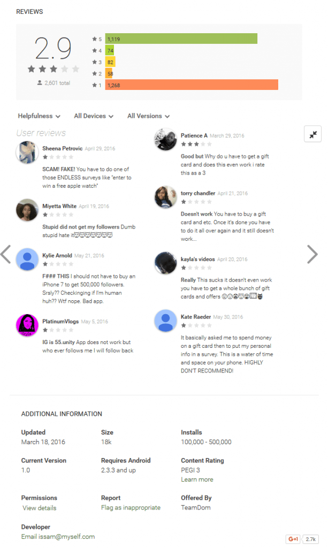Viewport: 328px width, 548px height.
Task: Click Kylie Arnold's default avatar icon
Action: coord(27,260)
